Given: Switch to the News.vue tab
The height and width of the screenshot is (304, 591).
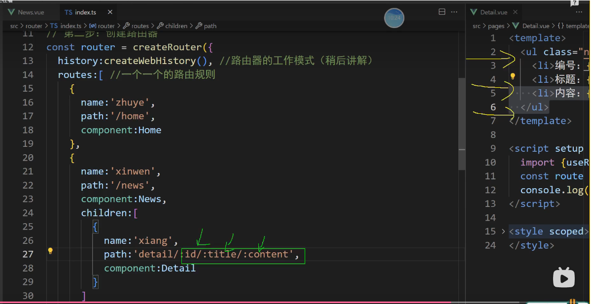Looking at the screenshot, I should pos(27,12).
